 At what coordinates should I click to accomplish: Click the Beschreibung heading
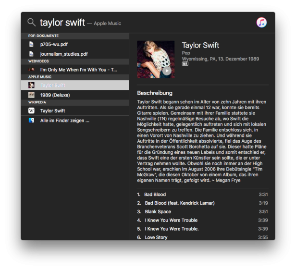(155, 93)
